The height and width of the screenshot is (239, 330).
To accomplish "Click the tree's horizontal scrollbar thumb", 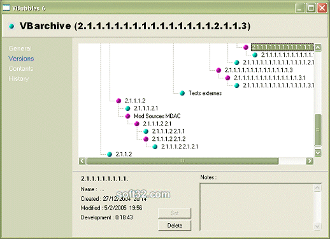I will [x=183, y=161].
